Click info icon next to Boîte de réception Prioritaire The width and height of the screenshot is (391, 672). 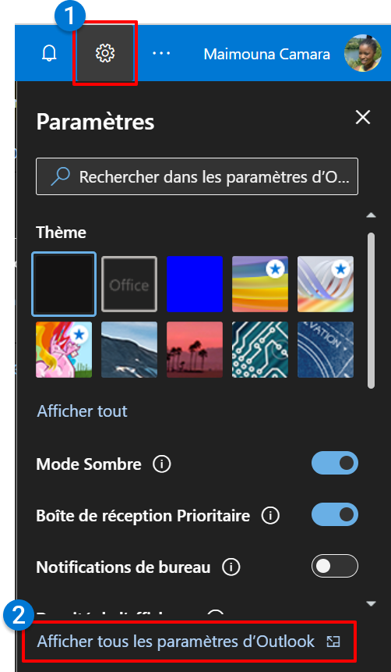coord(270,515)
